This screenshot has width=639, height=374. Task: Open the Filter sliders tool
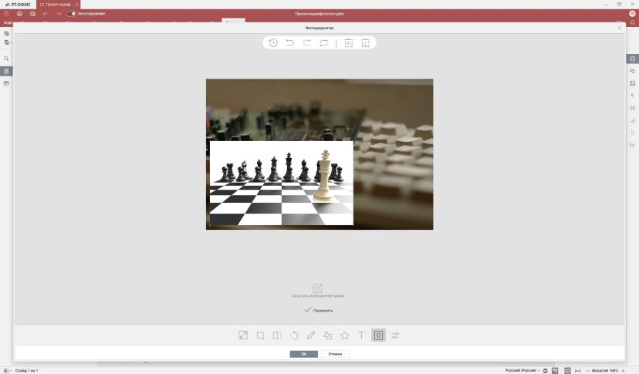click(x=395, y=335)
